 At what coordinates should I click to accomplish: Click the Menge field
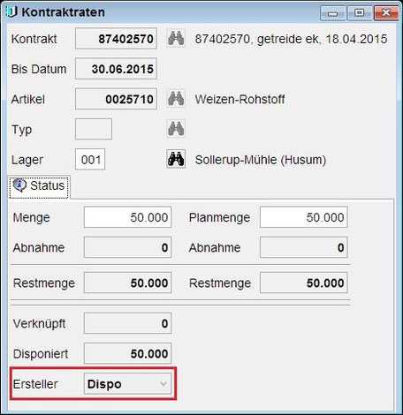click(127, 217)
